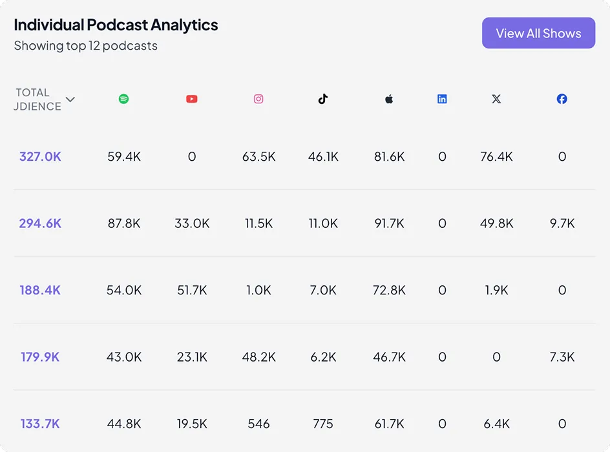The width and height of the screenshot is (610, 452).
Task: Click the 48.2K Instagram metric cell
Action: point(258,357)
